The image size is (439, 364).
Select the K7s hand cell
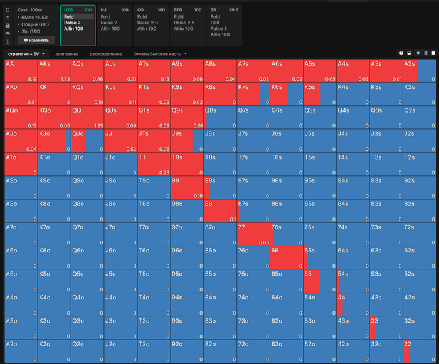[253, 94]
